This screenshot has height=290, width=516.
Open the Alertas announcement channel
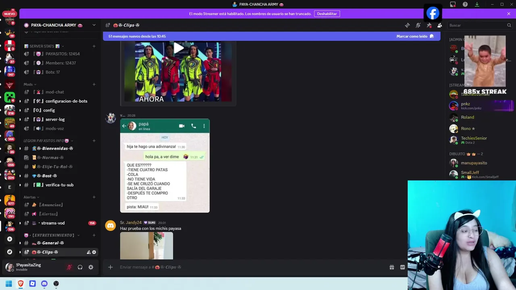60,214
